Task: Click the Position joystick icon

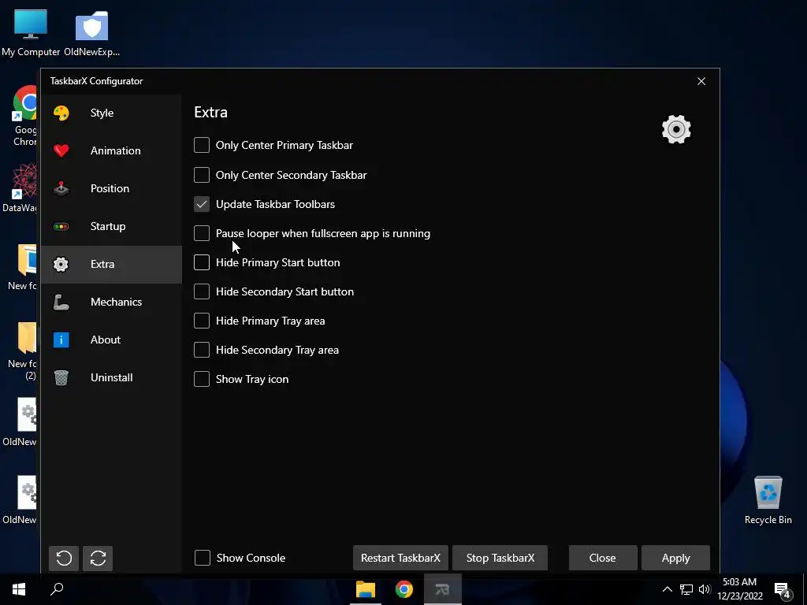Action: tap(61, 188)
